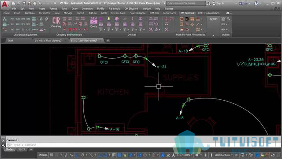Add a new layout with plus button
The height and width of the screenshot is (159, 282).
click(31, 149)
